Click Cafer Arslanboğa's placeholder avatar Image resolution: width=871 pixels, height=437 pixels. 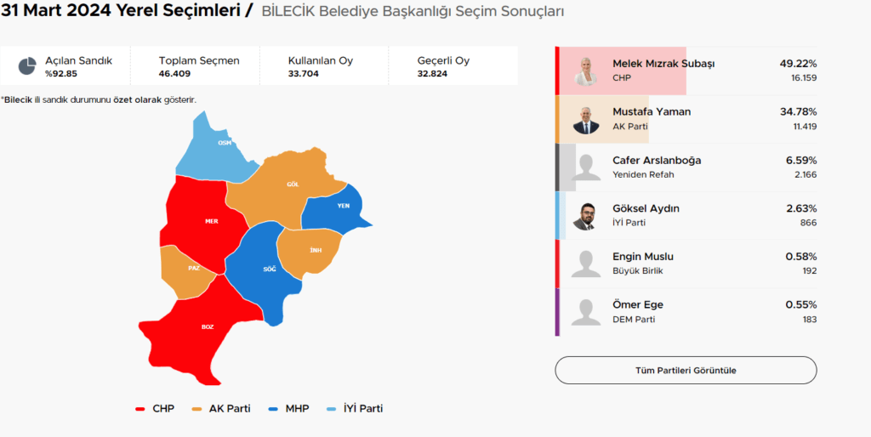[x=585, y=168]
